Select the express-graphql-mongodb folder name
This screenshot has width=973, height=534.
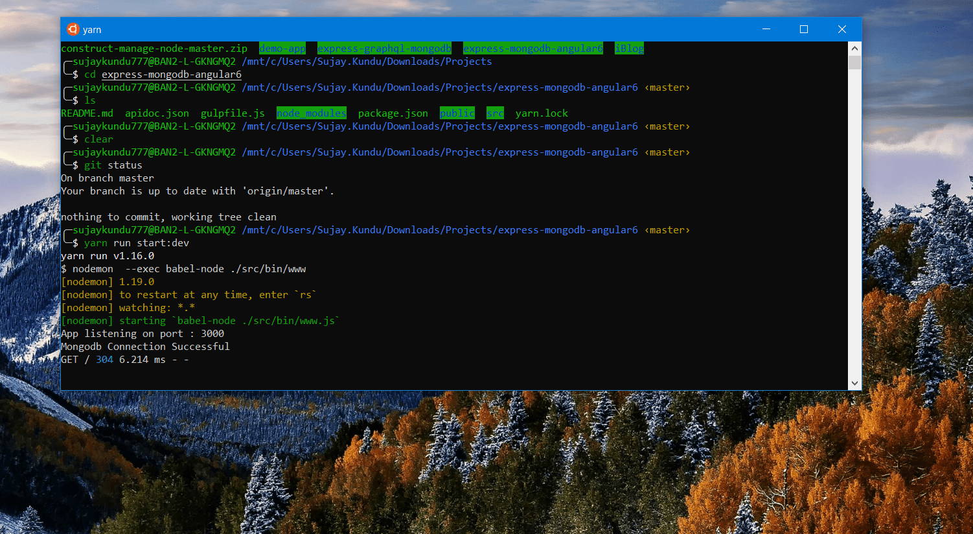[x=384, y=48]
